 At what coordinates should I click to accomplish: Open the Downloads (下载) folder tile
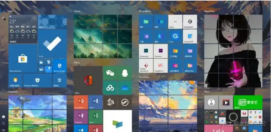pos(146,36)
